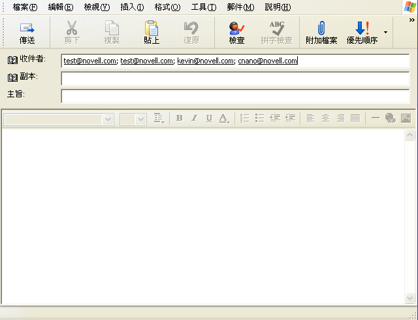Toggle numbered list formatting
Screen dimensions: 418x320
point(244,118)
